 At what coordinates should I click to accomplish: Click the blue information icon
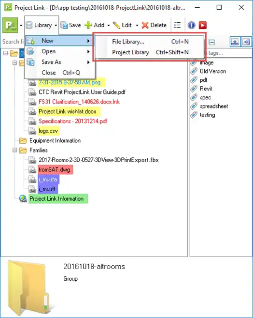[x=191, y=25]
